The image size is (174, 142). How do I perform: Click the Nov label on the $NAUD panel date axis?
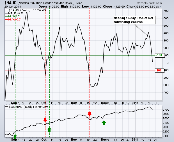(x=74, y=103)
